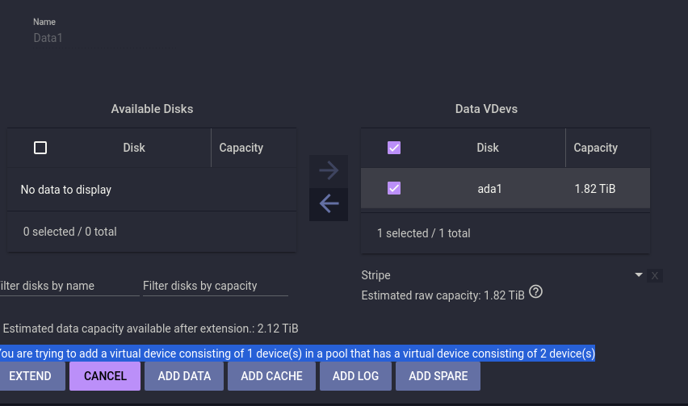Click the left arrow move-disk icon

click(x=329, y=204)
